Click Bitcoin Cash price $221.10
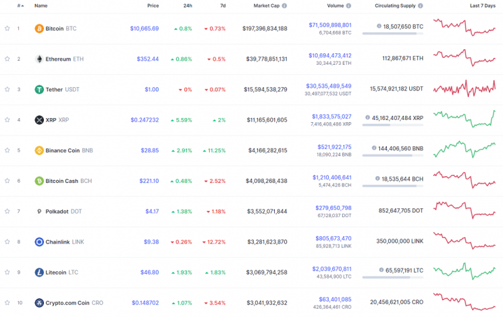503x317 pixels. (x=149, y=181)
